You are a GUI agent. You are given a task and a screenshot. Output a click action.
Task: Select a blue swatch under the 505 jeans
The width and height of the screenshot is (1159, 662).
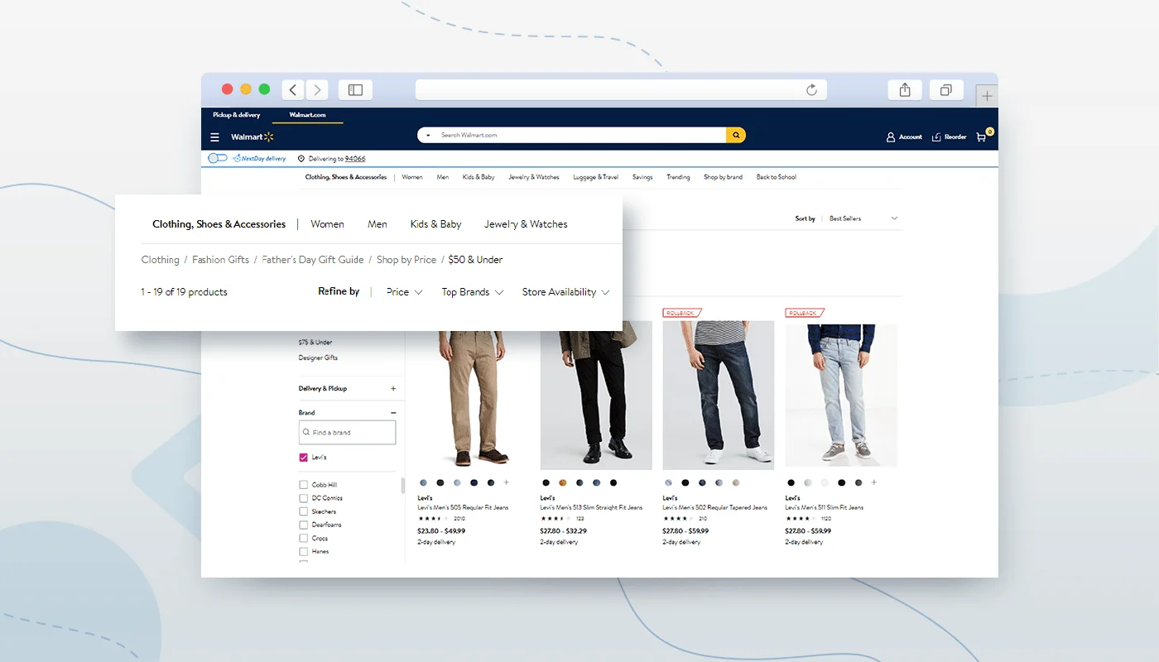423,482
